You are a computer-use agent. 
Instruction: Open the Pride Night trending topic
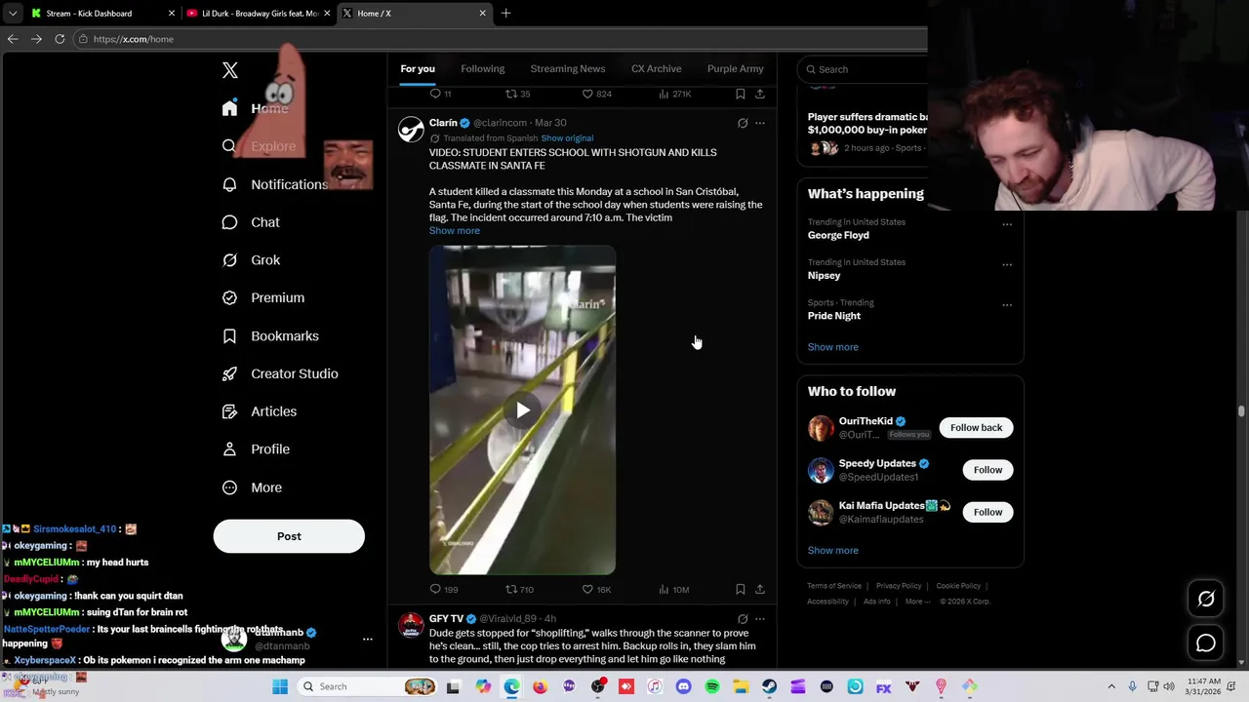click(x=834, y=316)
